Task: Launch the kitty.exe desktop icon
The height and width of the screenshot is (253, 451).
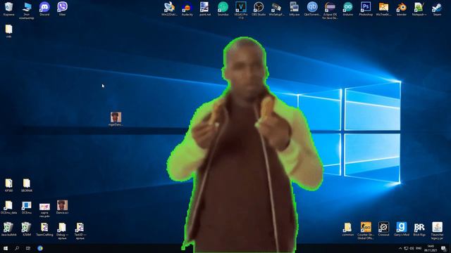Action: click(295, 9)
